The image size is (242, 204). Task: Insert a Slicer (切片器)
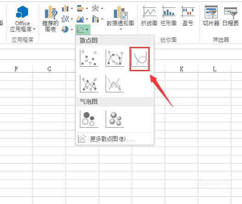click(x=211, y=16)
